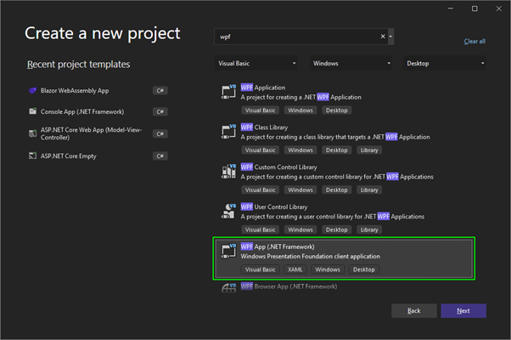The height and width of the screenshot is (340, 511).
Task: Open the search history dropdown arrow
Action: 390,37
